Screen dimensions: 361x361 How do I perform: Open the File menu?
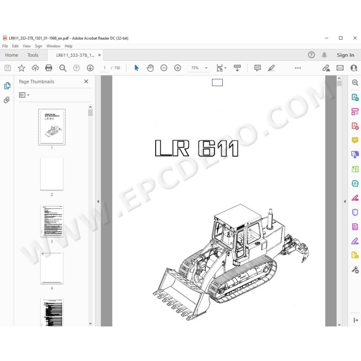click(x=5, y=46)
